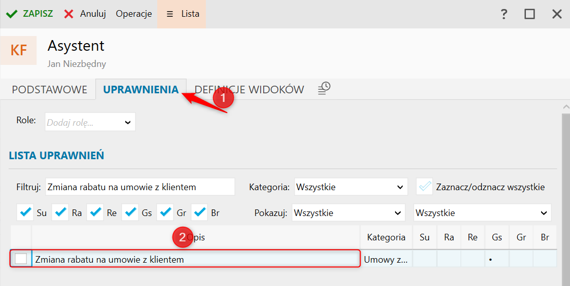This screenshot has height=286, width=570.
Task: Save changes with the ZAPISZ button
Action: (29, 14)
